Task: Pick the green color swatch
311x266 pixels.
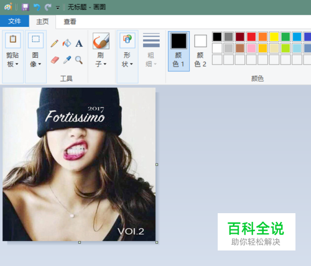Action: click(285, 37)
